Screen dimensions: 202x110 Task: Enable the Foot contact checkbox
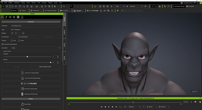coord(12,41)
